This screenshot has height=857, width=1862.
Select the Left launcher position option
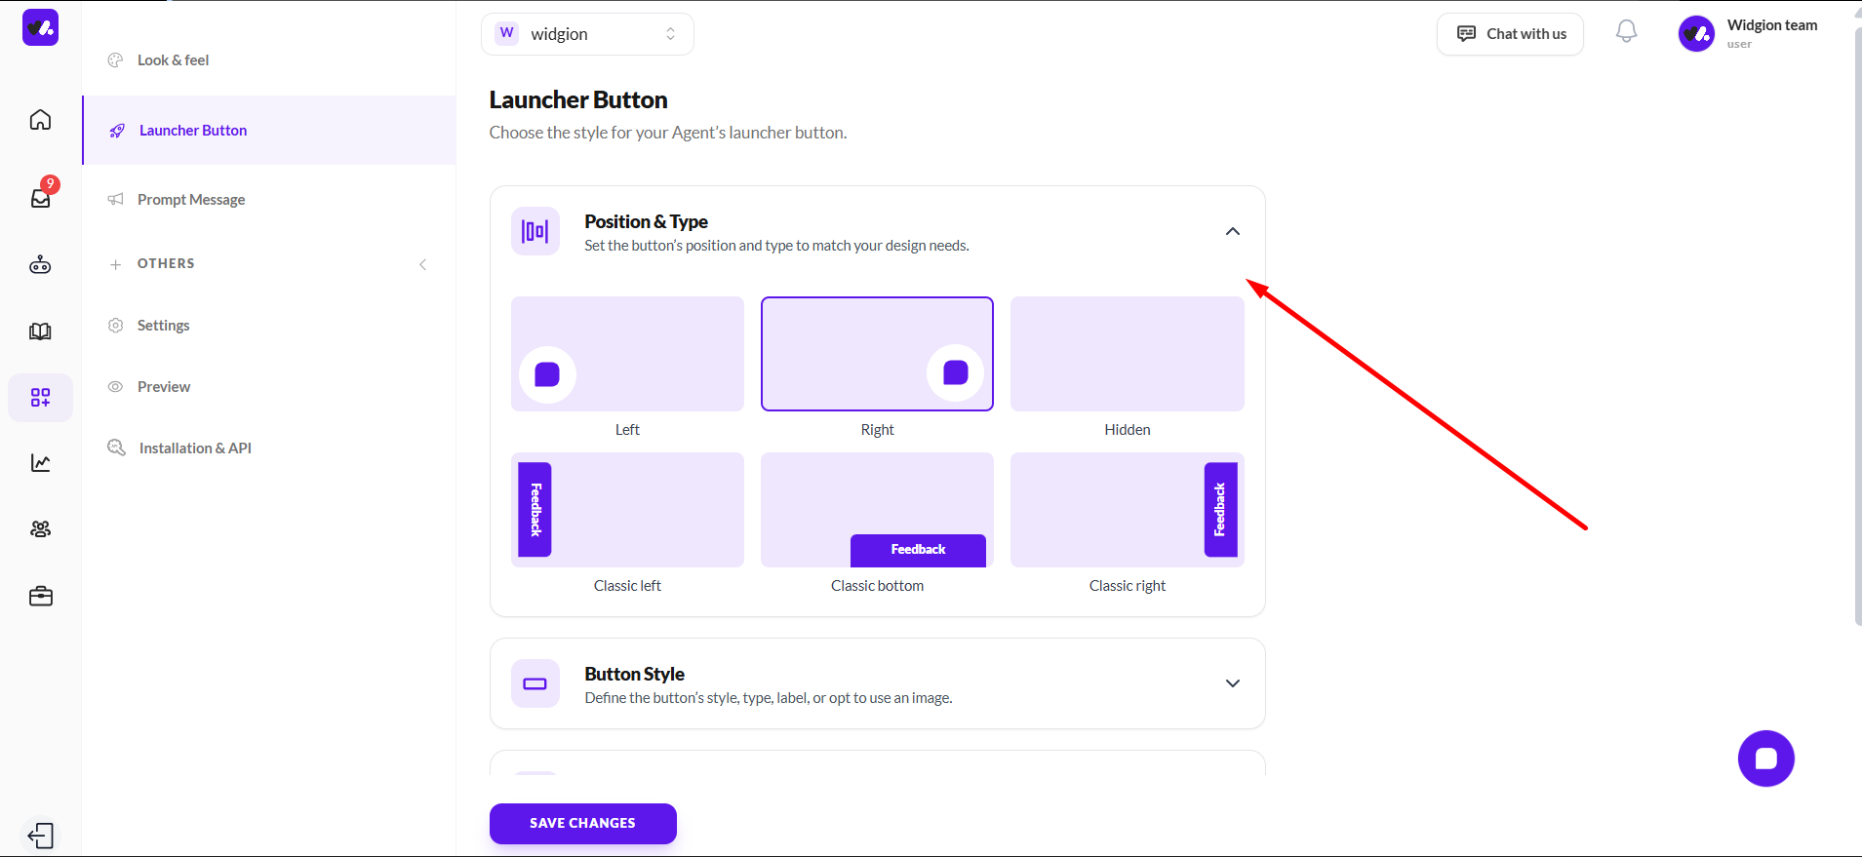(x=627, y=354)
